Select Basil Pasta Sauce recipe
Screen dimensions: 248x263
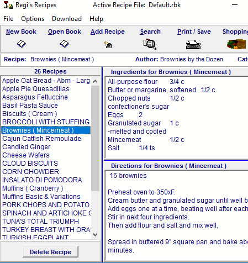(46, 106)
